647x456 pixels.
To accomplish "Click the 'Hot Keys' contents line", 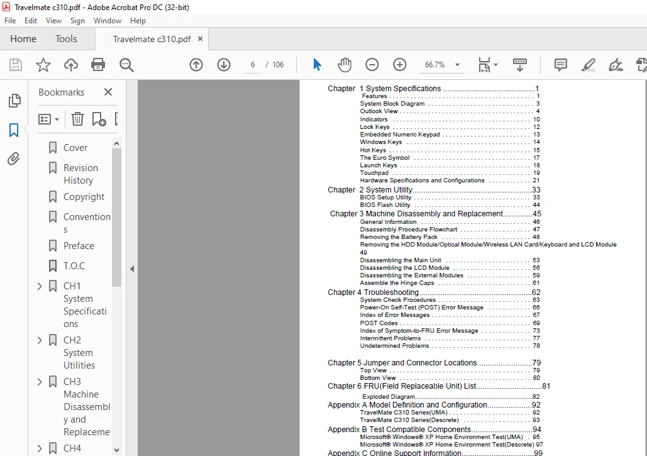I will (x=450, y=150).
